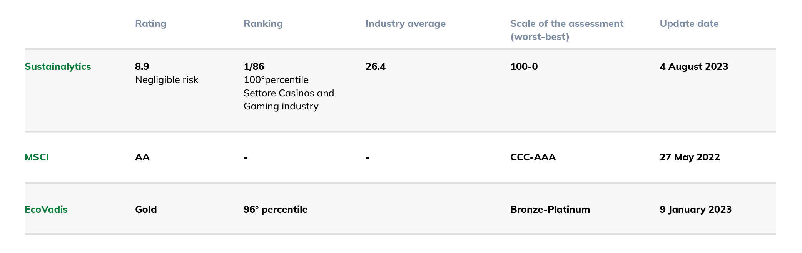Click the Sustainalytics row label
This screenshot has height=253, width=802.
pyautogui.click(x=58, y=67)
